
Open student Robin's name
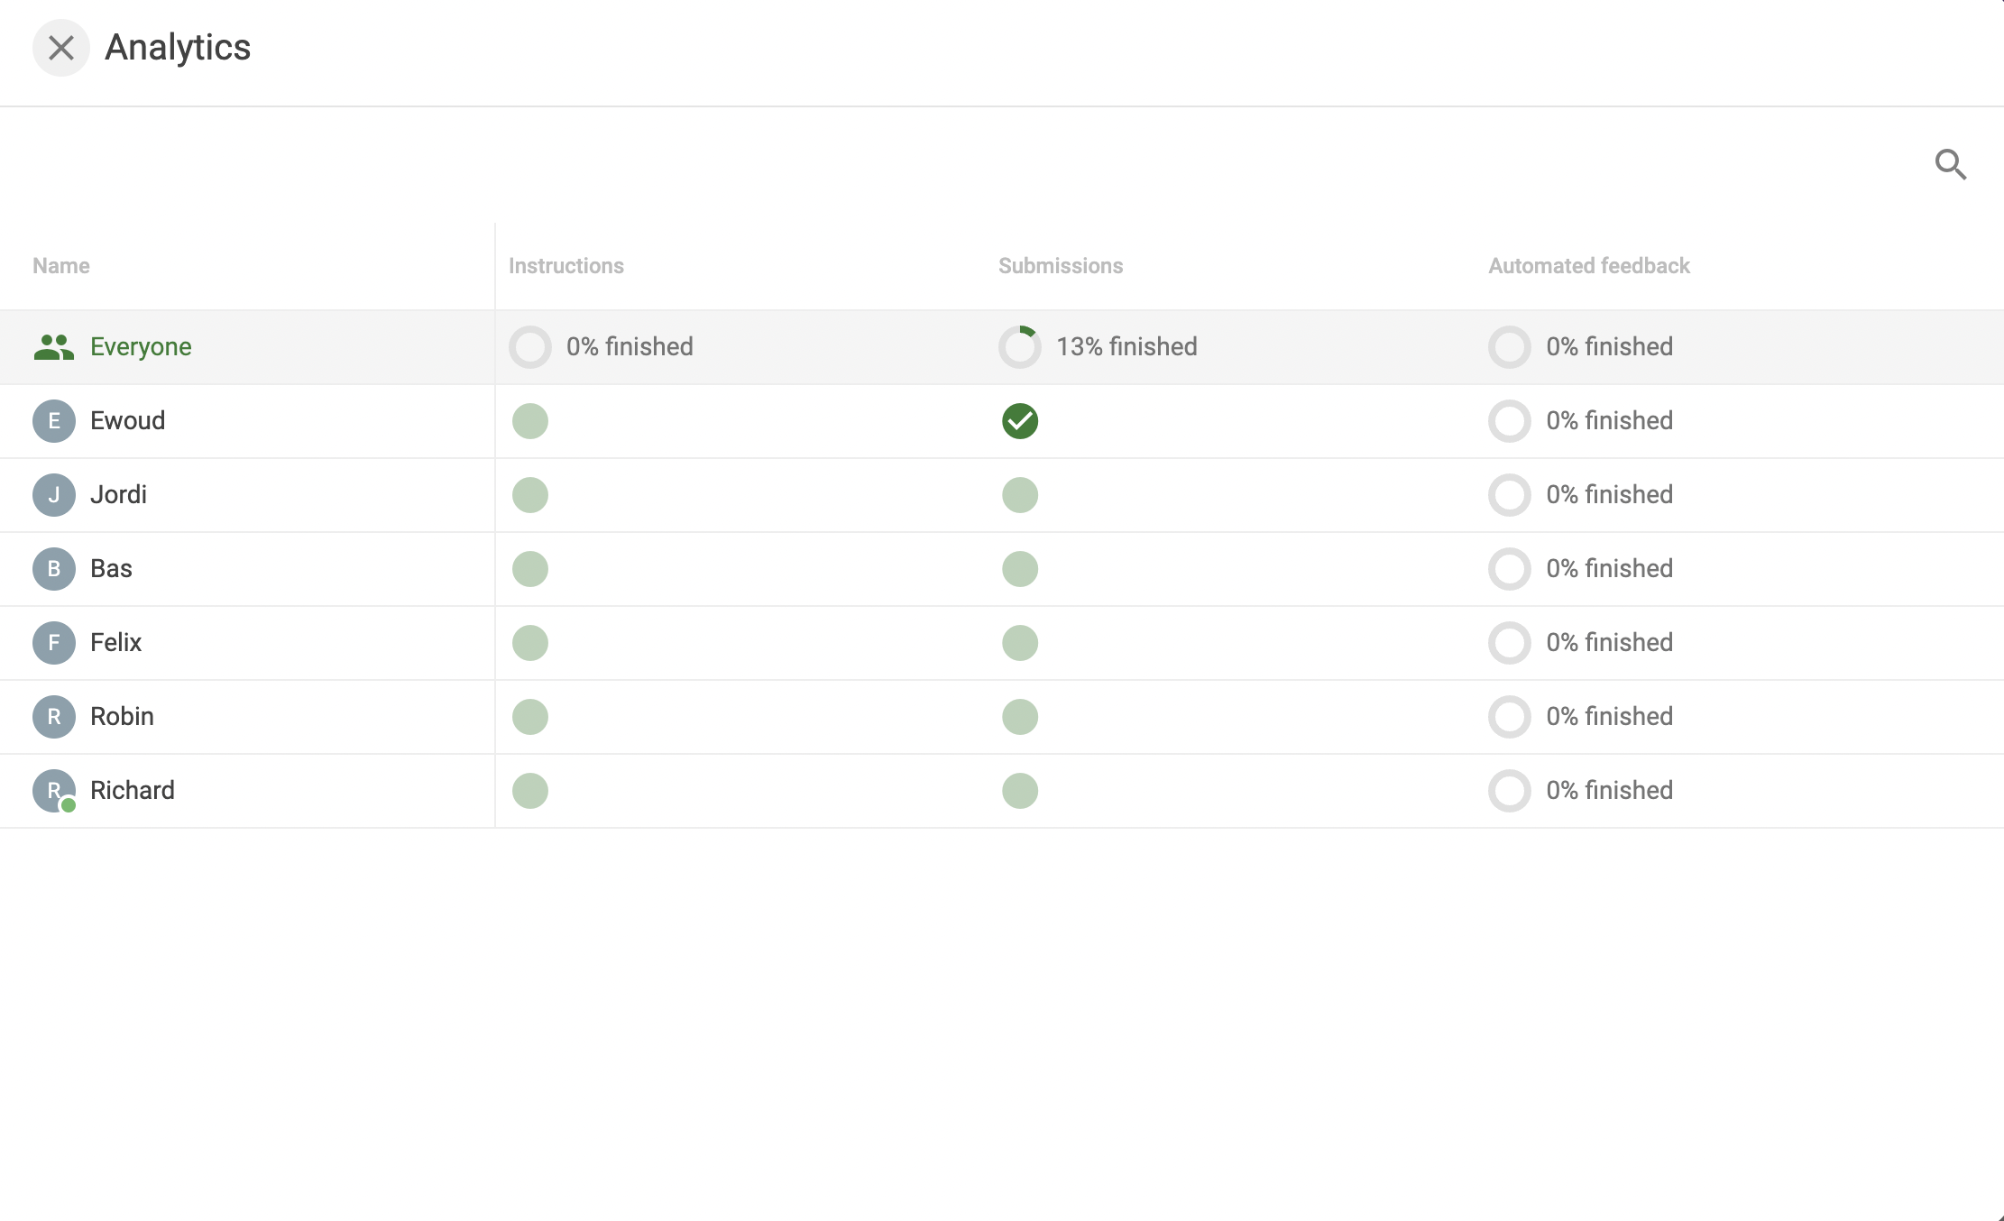(x=123, y=717)
